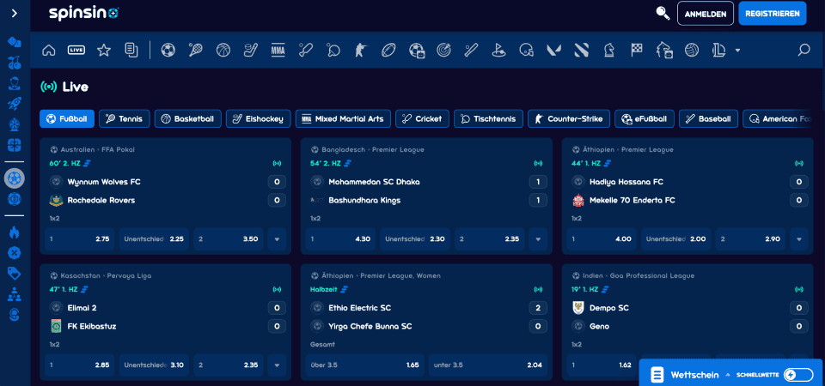Open Ethio Electric SC team name
This screenshot has height=386, width=825.
[x=359, y=308]
